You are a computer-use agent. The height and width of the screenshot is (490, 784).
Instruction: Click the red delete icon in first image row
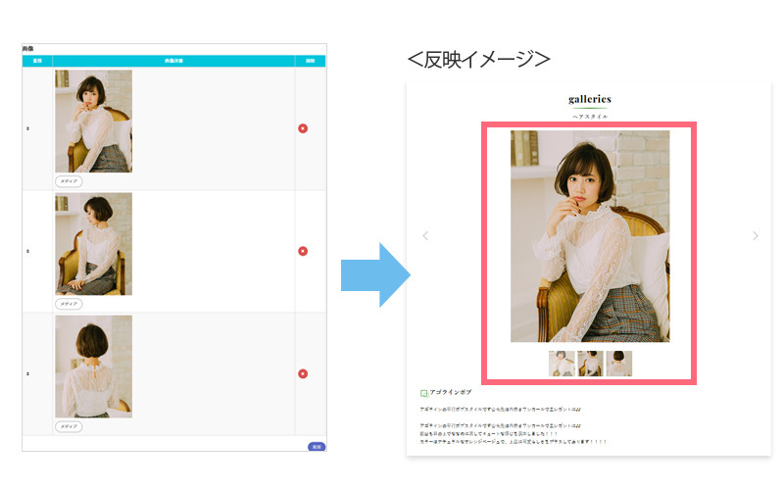(303, 128)
